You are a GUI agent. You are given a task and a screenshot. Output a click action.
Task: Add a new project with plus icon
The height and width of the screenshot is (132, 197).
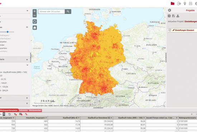(x=169, y=16)
